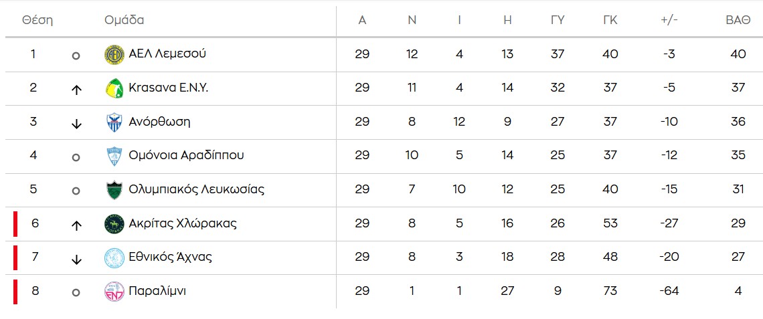Click the +/- goal difference header
Image resolution: width=763 pixels, height=319 pixels.
tap(669, 20)
